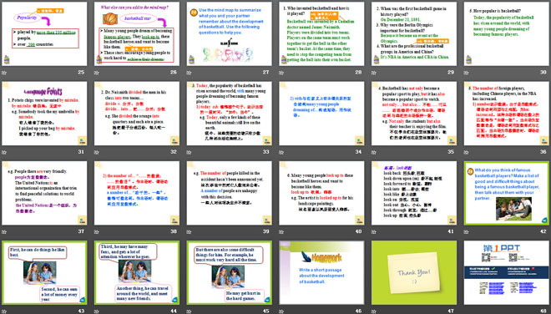This screenshot has width=551, height=314.
Task: Click slide number label 36
Action: [543, 151]
